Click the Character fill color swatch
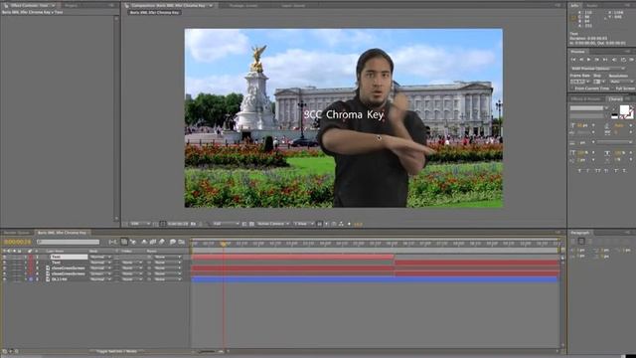The height and width of the screenshot is (358, 636). (624, 110)
